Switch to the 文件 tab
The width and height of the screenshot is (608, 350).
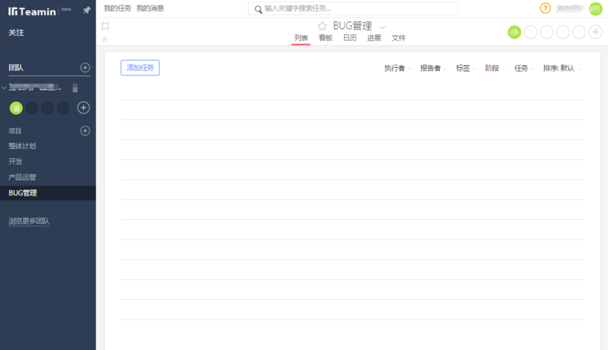[x=398, y=38]
